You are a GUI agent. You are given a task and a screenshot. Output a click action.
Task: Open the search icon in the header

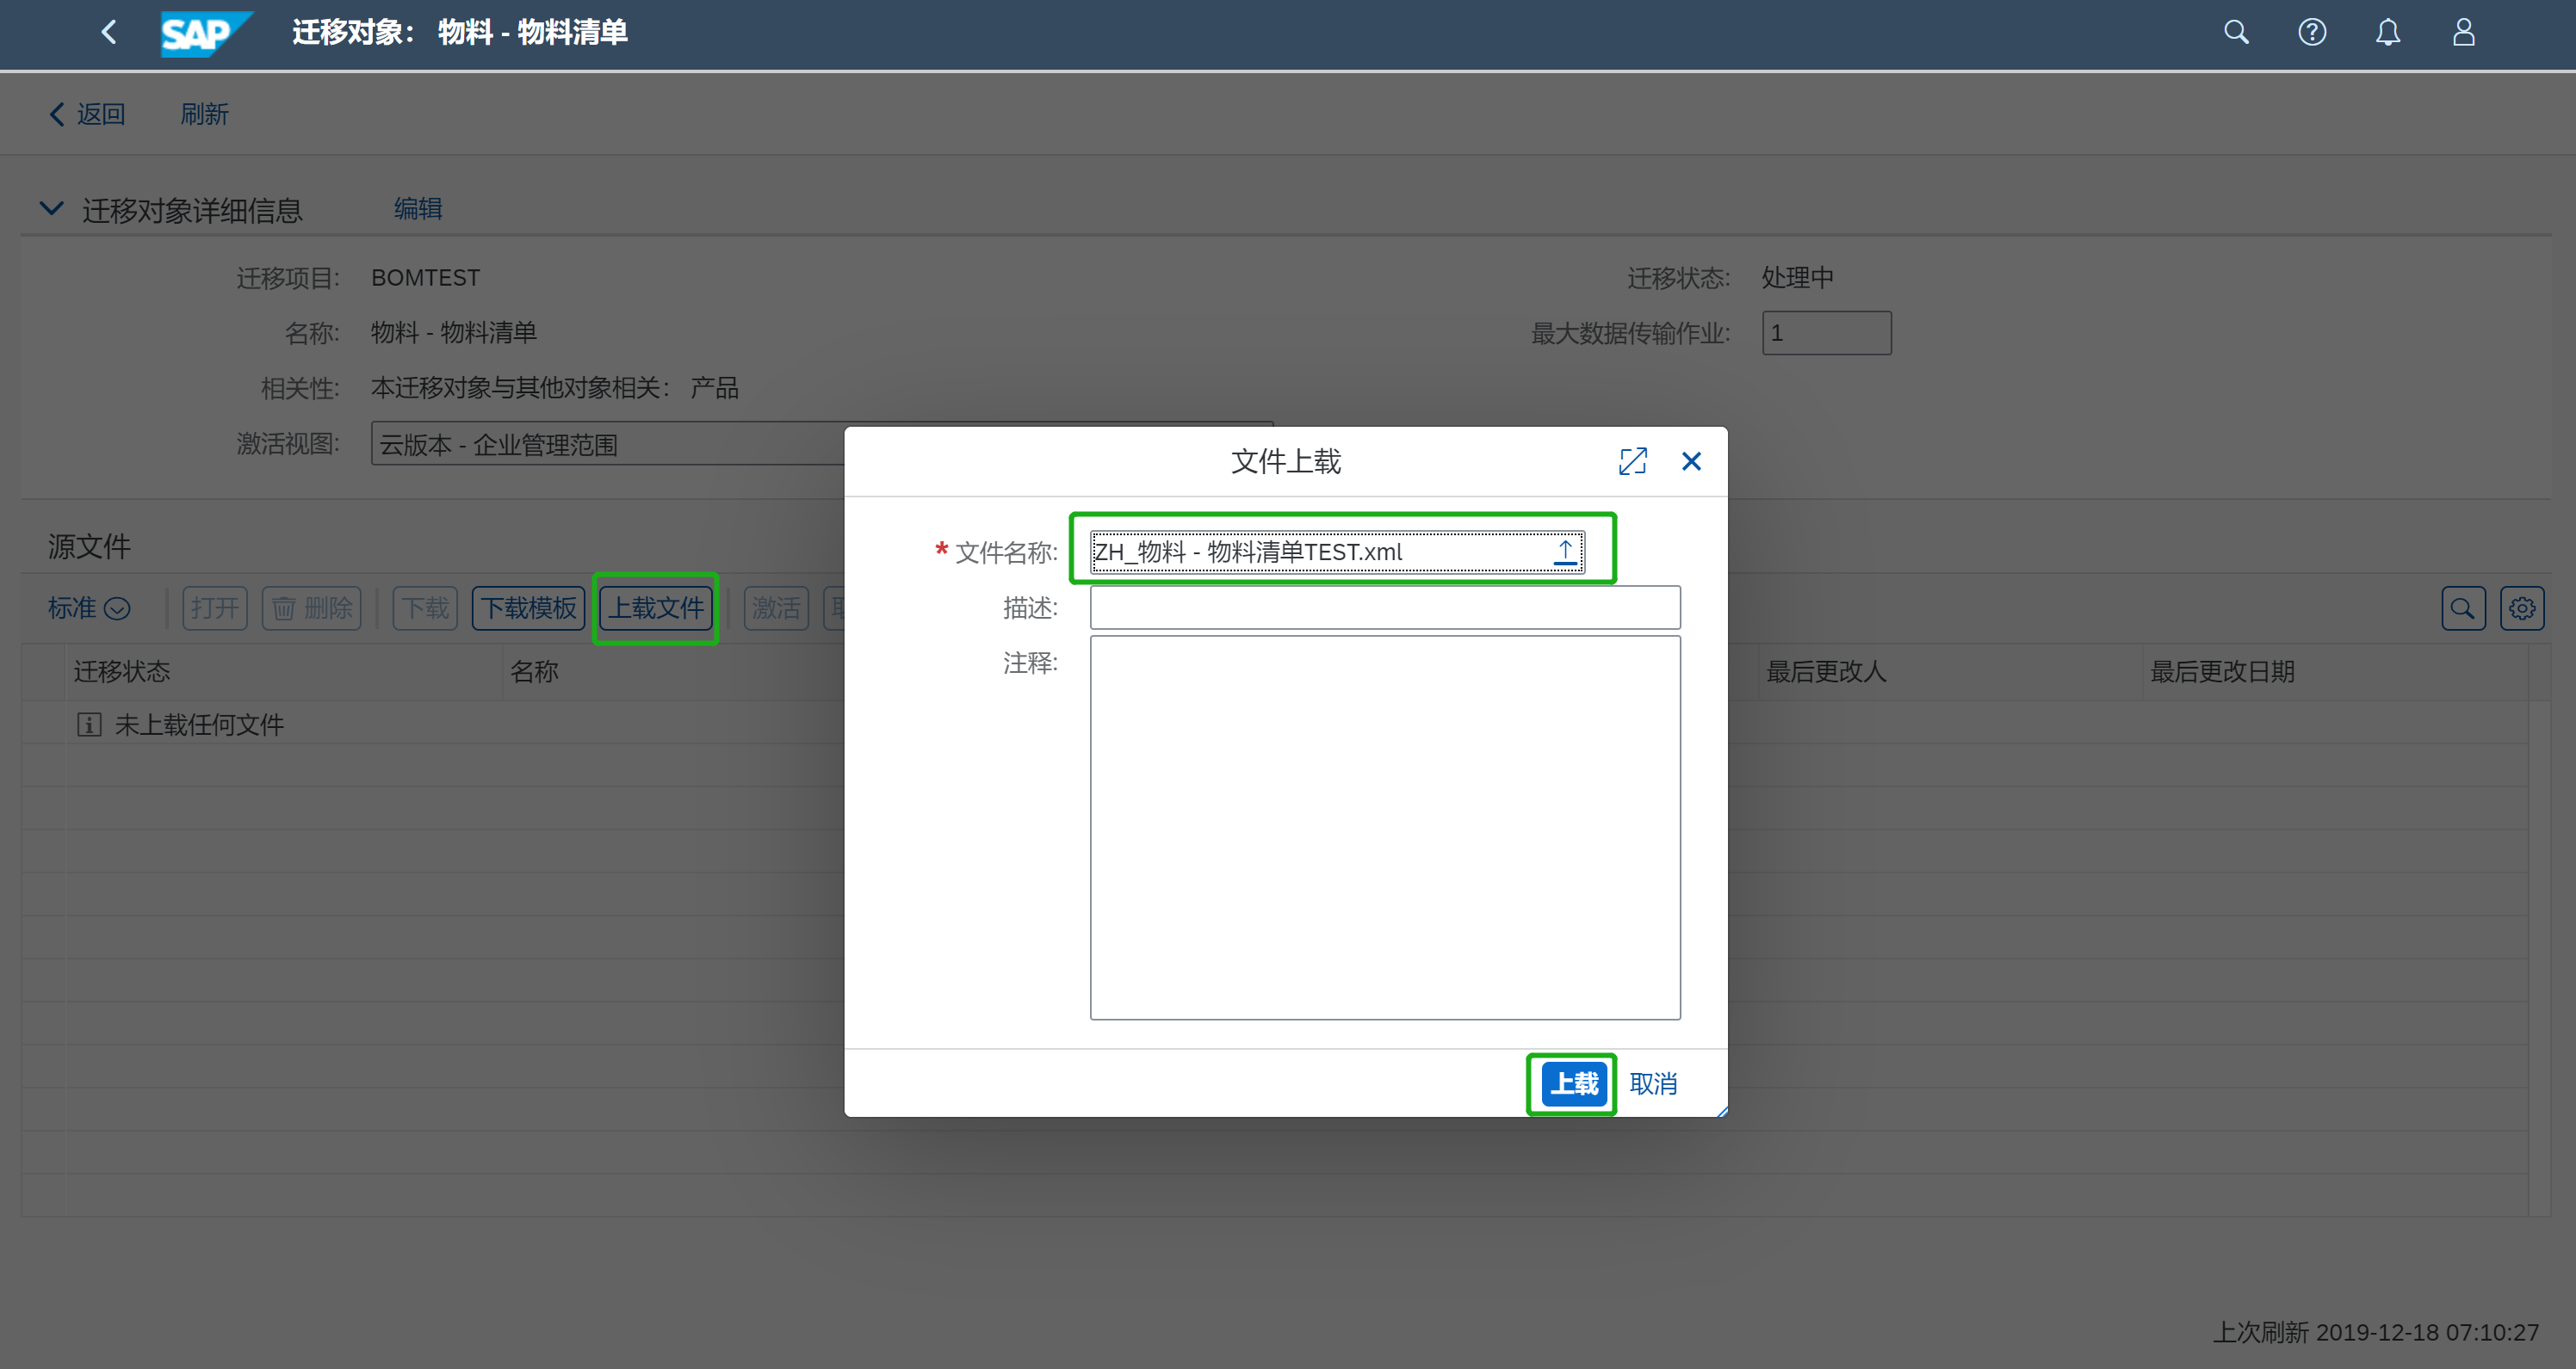pos(2236,32)
